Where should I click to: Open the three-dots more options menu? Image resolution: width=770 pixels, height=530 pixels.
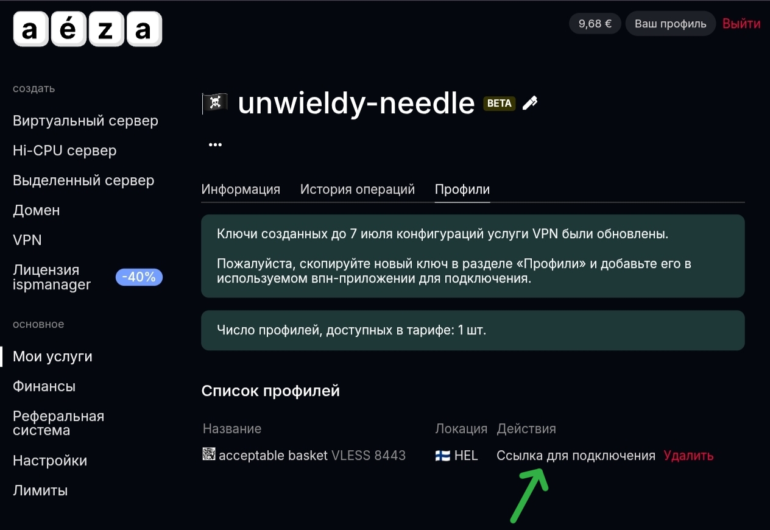tap(215, 144)
